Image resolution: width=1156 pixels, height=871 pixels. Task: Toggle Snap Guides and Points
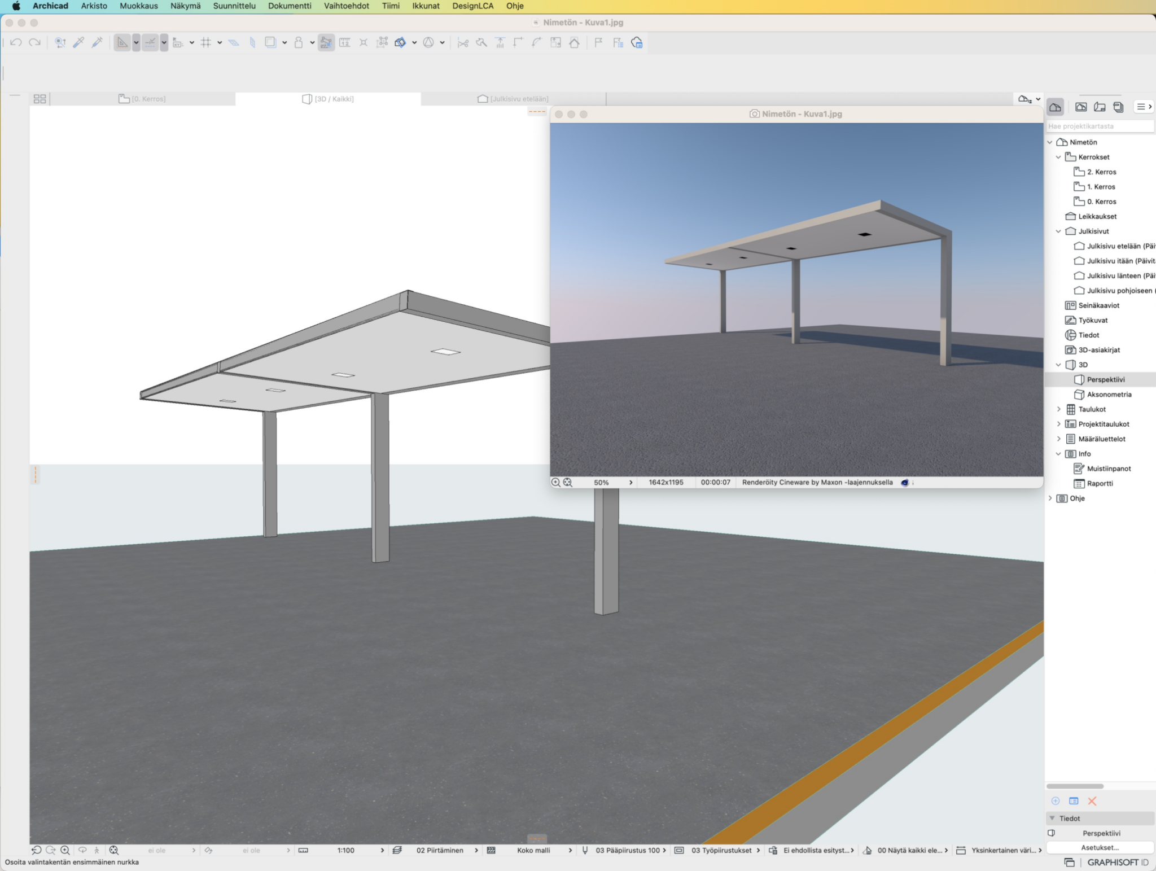[150, 42]
